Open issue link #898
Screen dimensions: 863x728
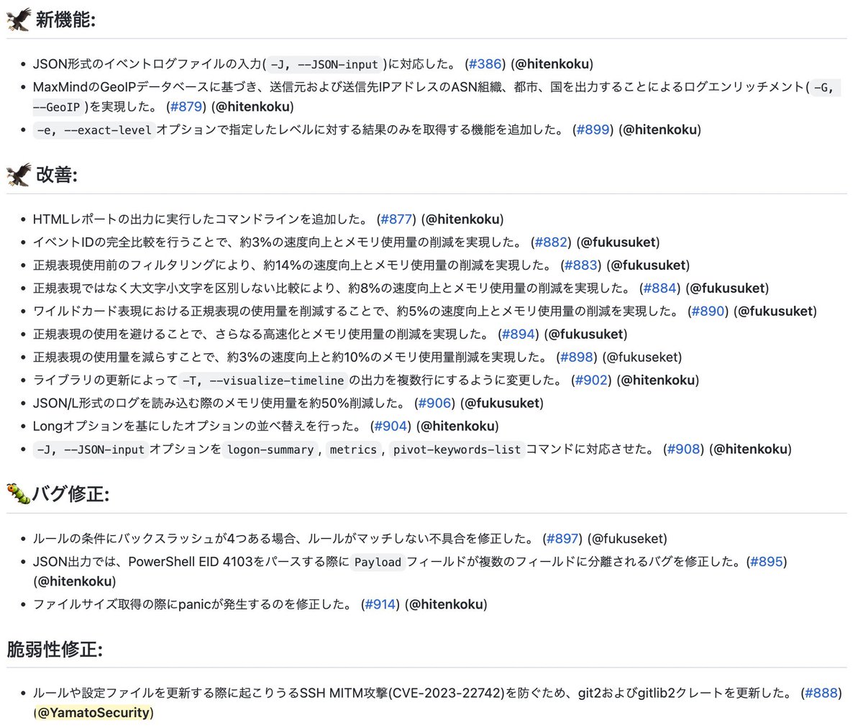coord(577,358)
